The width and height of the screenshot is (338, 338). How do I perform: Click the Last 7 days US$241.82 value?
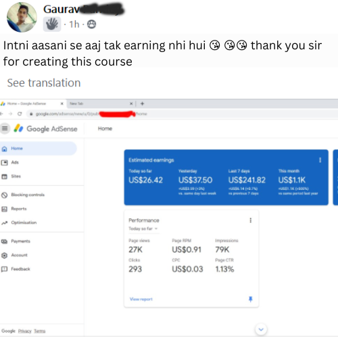(x=247, y=180)
